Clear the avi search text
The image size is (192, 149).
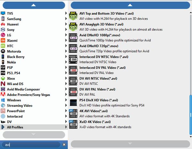[64, 145]
